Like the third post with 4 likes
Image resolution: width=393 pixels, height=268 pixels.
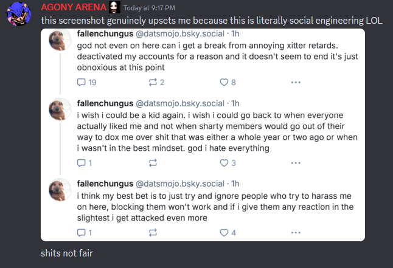[x=223, y=232]
